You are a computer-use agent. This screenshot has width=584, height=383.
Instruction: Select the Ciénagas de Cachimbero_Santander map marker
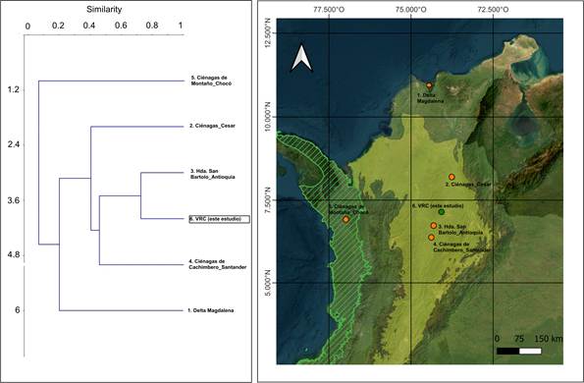tap(431, 238)
